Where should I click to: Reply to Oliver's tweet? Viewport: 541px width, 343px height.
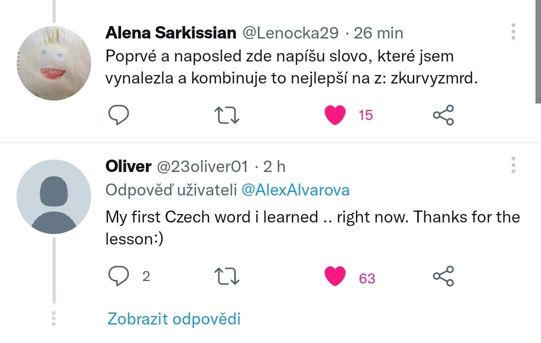click(x=119, y=276)
